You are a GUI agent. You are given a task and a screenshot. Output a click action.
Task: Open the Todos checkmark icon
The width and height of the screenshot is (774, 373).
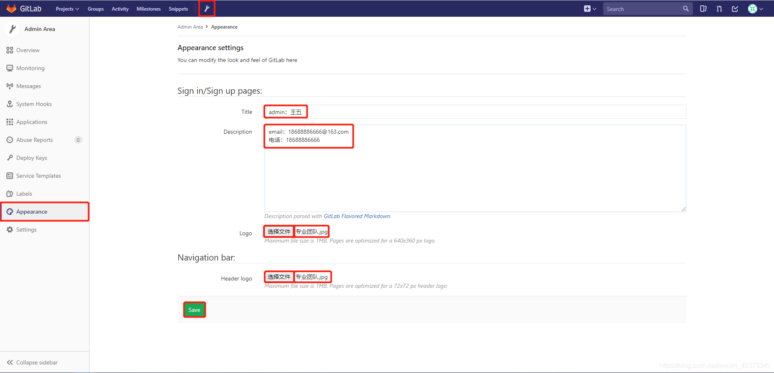coord(735,9)
